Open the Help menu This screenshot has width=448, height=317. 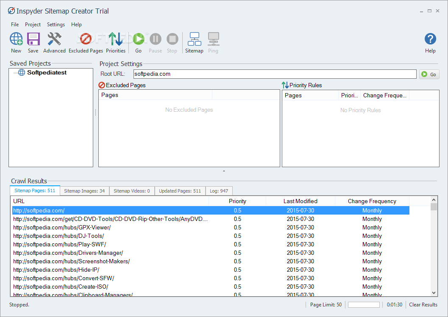77,25
